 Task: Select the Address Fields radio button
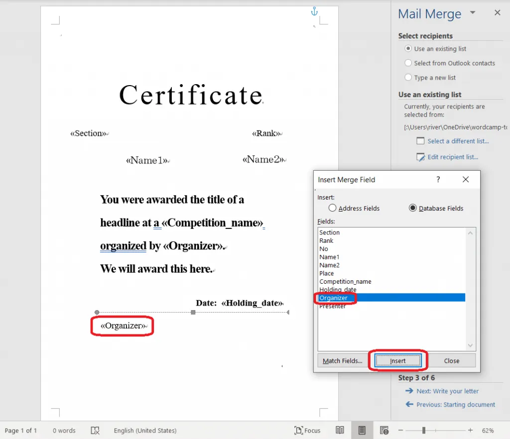333,208
